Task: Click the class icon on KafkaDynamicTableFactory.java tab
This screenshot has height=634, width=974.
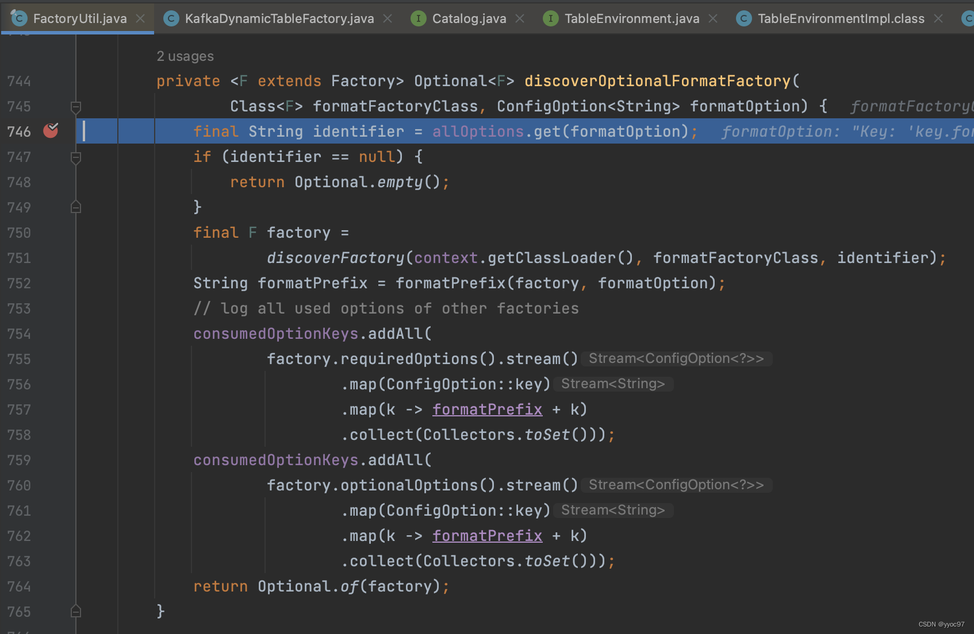Action: point(171,18)
